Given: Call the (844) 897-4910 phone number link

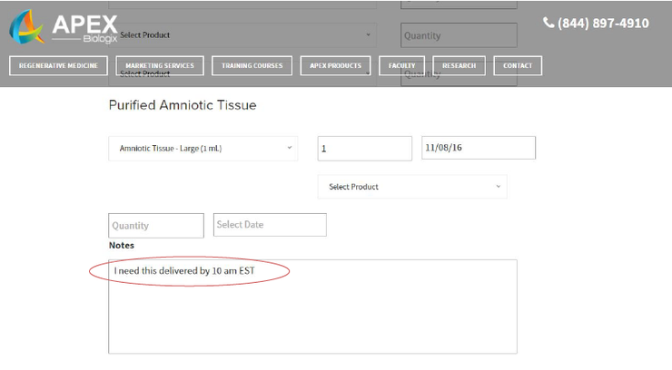Looking at the screenshot, I should tap(603, 23).
